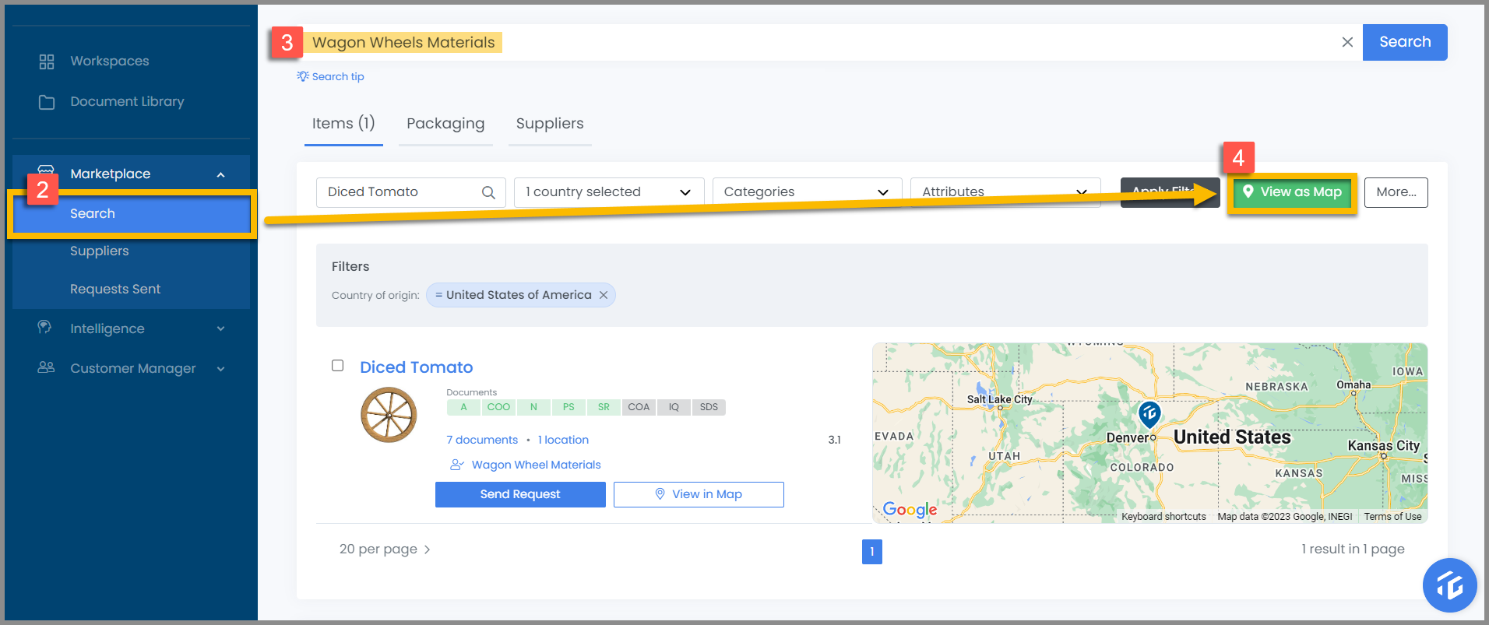Open the chat bubble icon at bottom right
Viewport: 1489px width, 625px height.
1449,585
